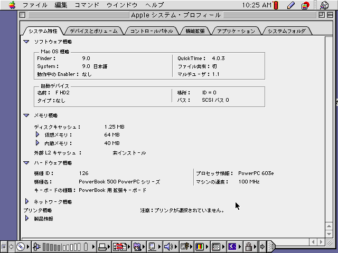
Task: Click the Control Strip close box
Action: point(4,247)
